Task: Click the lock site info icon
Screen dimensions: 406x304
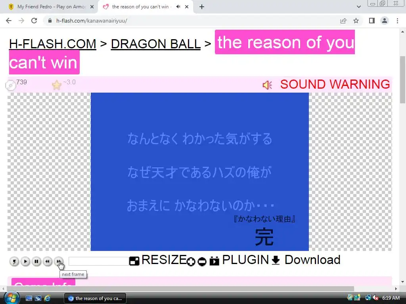Action: 50,21
